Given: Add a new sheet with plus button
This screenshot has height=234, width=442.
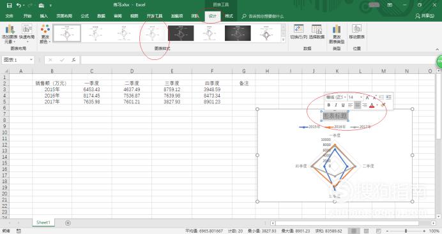Looking at the screenshot, I should coord(68,223).
